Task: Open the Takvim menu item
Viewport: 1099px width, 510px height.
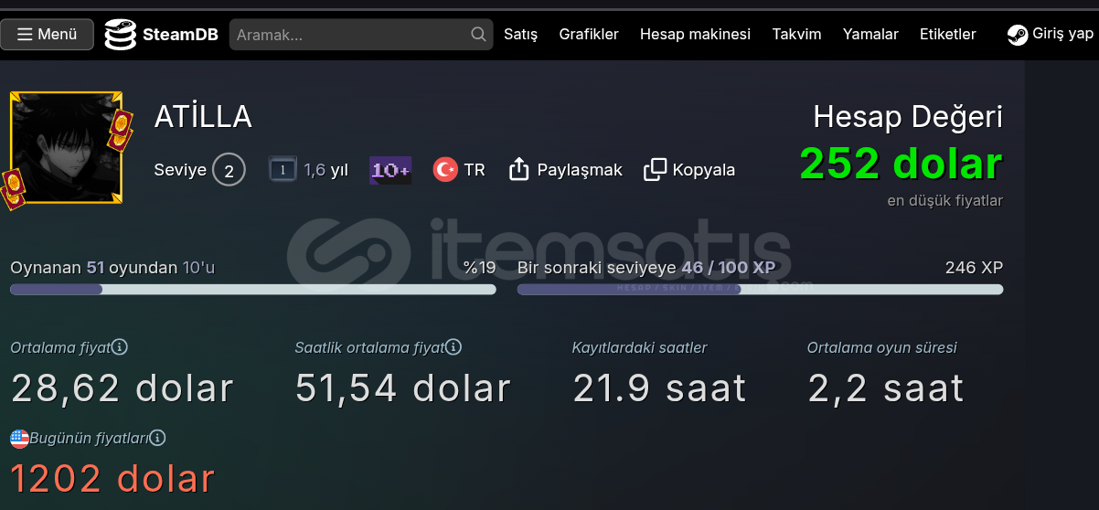Action: click(x=796, y=35)
